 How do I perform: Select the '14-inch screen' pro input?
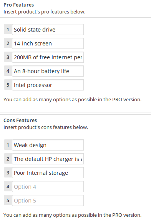click(x=48, y=43)
